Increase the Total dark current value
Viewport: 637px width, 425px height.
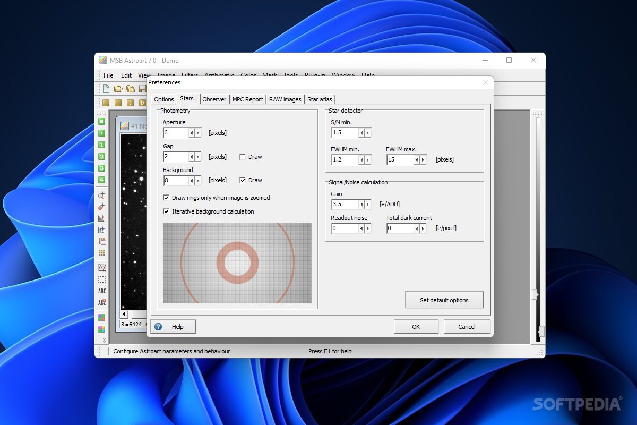[x=423, y=228]
